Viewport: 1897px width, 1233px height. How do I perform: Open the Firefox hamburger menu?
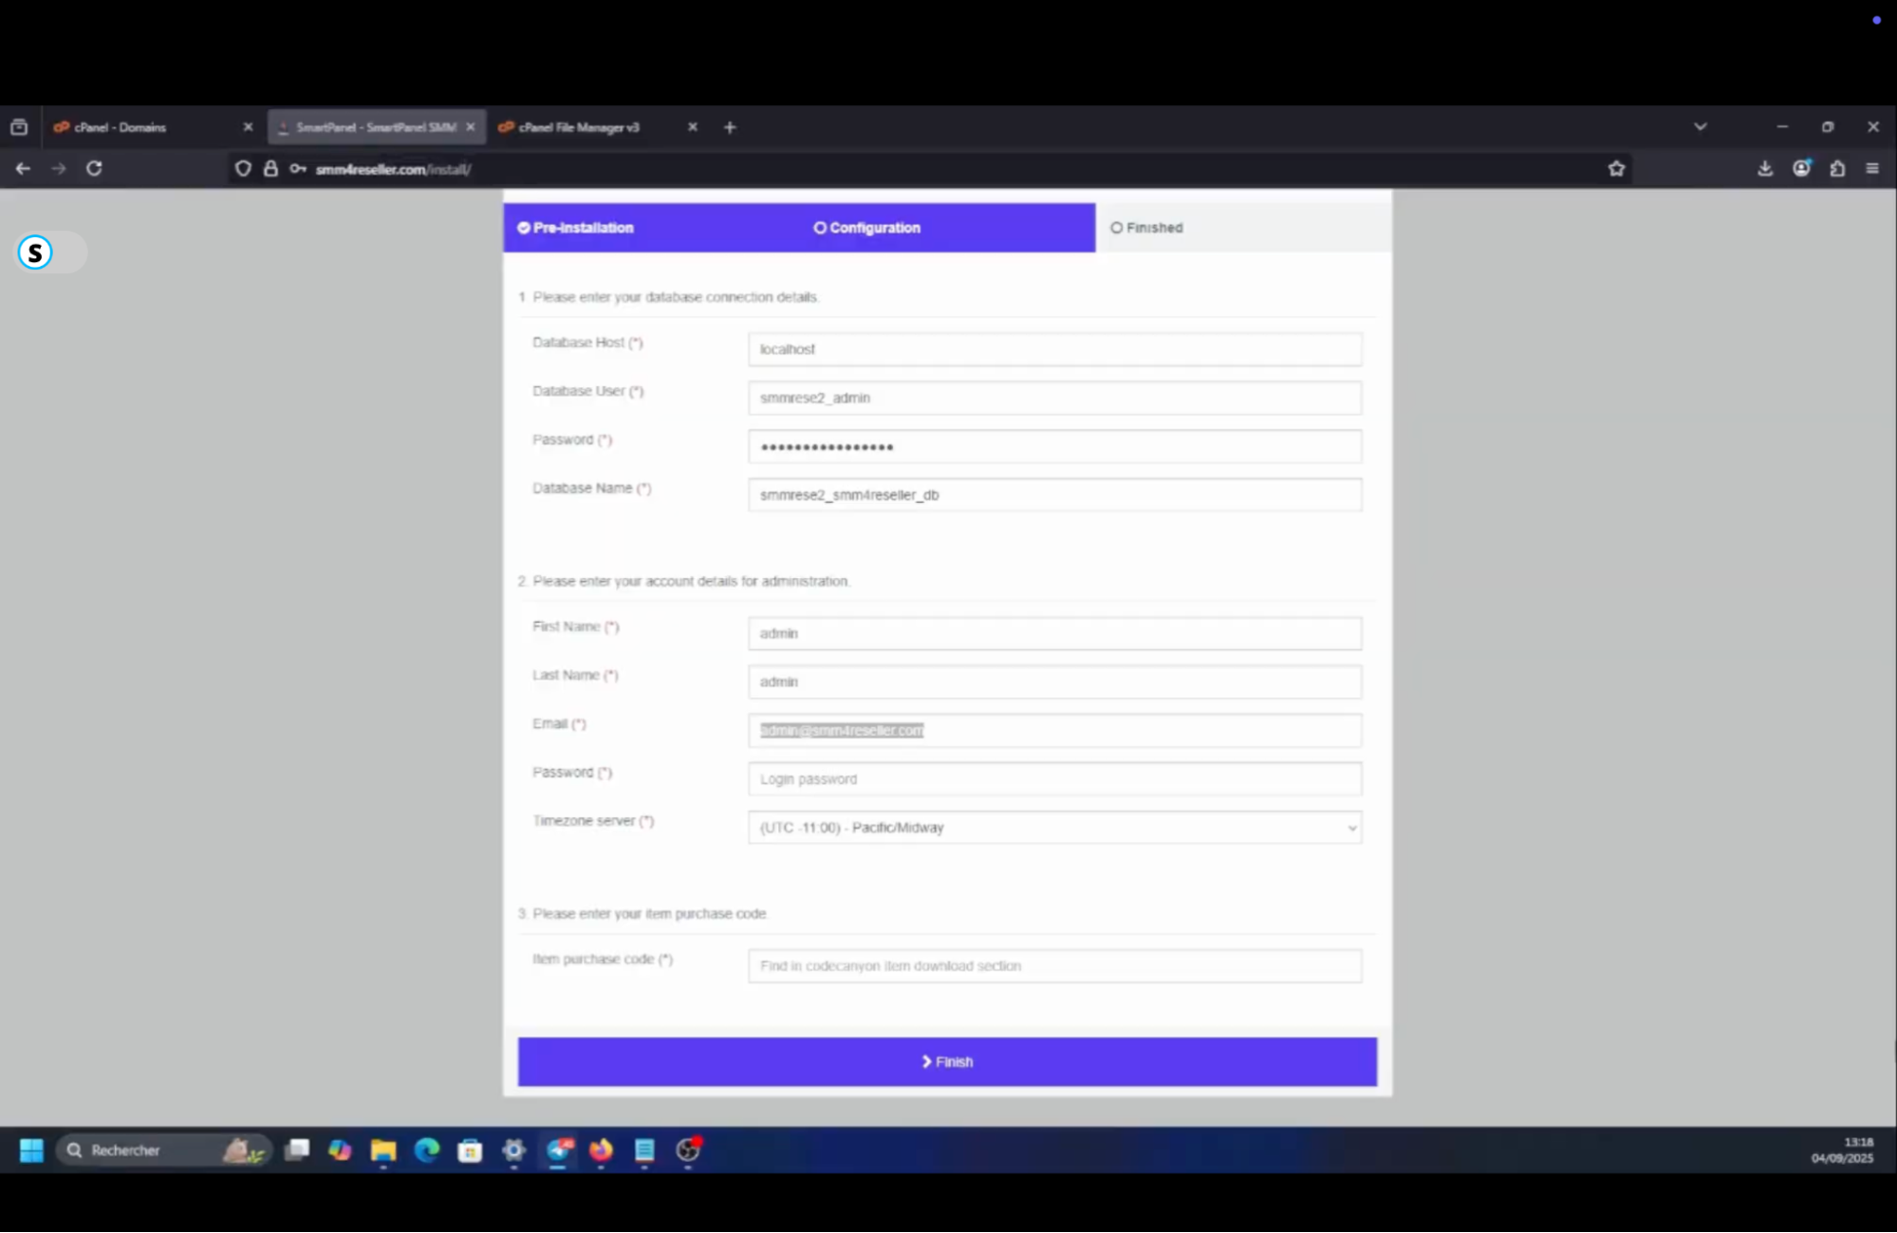click(1872, 168)
